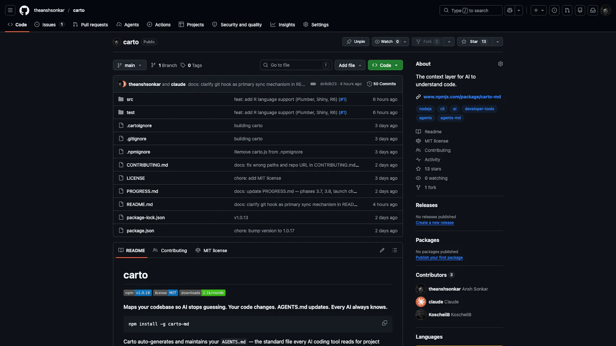The height and width of the screenshot is (346, 616).
Task: Go to the GitHub homepage logo
Action: click(x=24, y=10)
